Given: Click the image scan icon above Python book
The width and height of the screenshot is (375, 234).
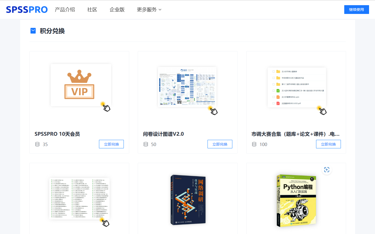Looking at the screenshot, I should pyautogui.click(x=327, y=170).
